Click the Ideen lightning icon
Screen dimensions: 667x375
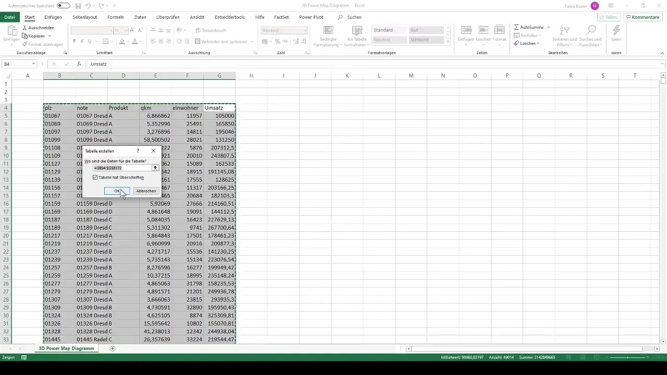coord(616,30)
